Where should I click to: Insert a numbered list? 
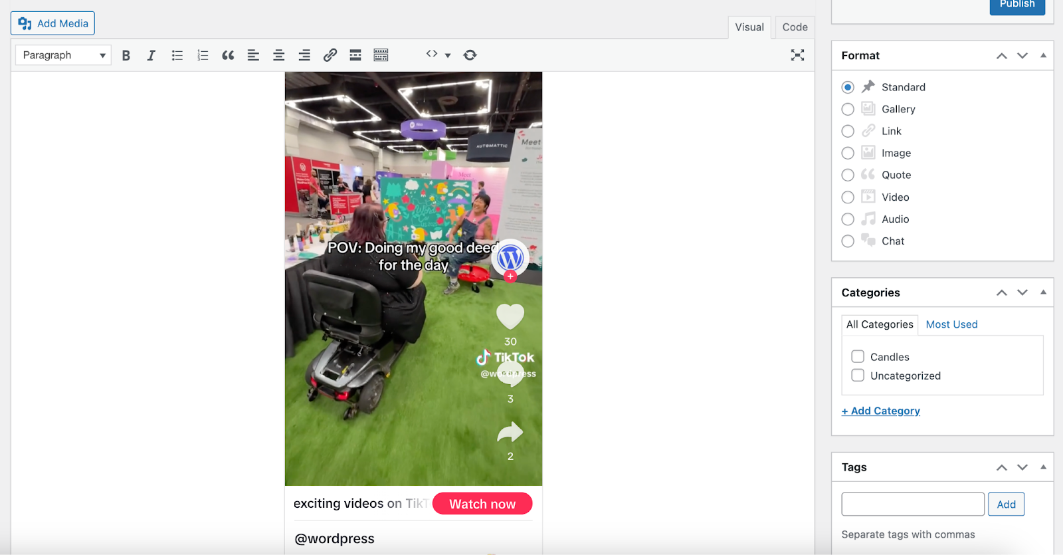click(x=203, y=55)
